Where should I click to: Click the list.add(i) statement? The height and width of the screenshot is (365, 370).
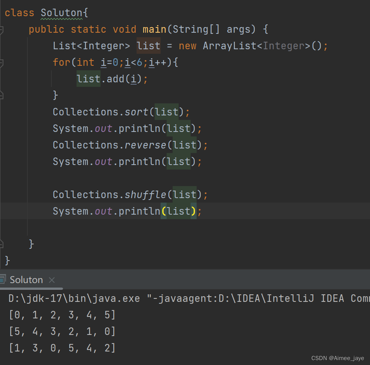click(112, 79)
